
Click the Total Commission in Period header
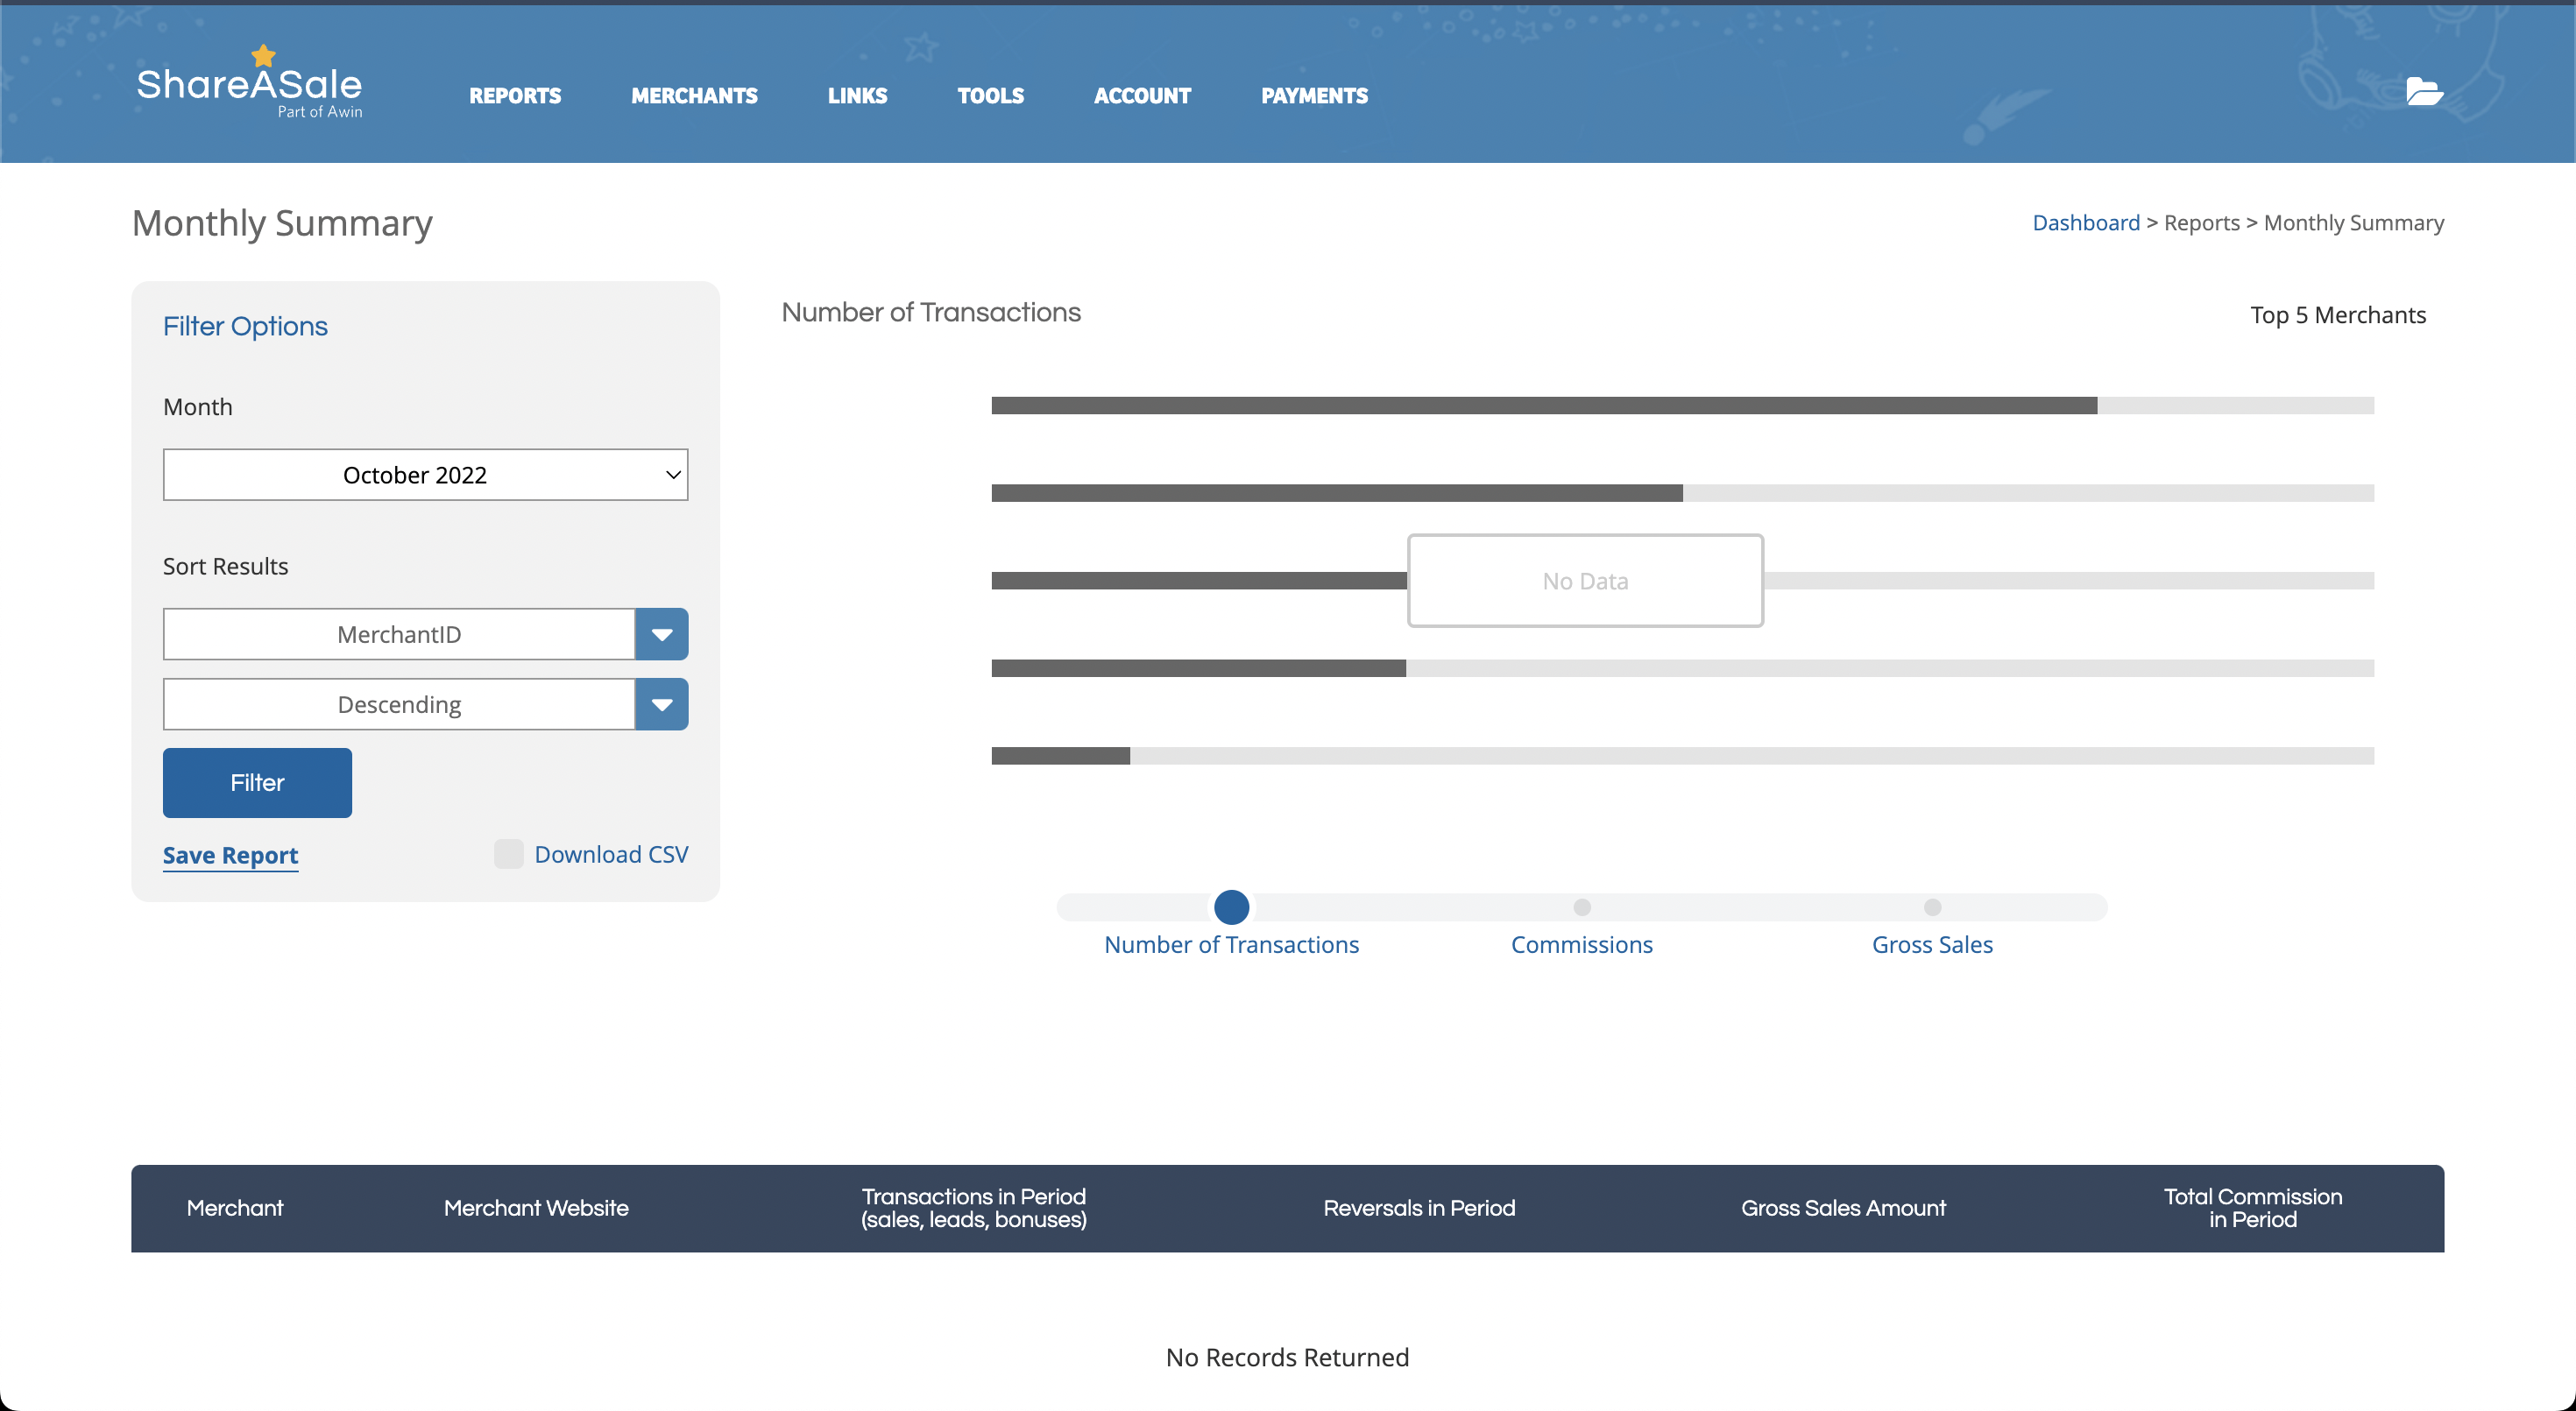(2252, 1208)
